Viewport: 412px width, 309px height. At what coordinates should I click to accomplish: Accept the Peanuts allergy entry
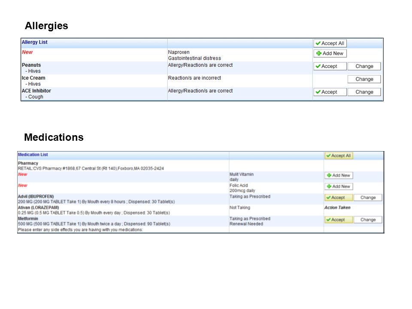330,66
